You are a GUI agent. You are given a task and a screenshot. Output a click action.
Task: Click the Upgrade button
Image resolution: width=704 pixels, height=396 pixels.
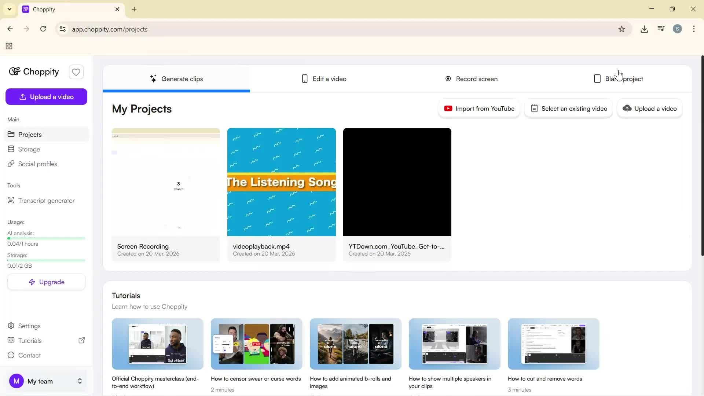(x=46, y=282)
